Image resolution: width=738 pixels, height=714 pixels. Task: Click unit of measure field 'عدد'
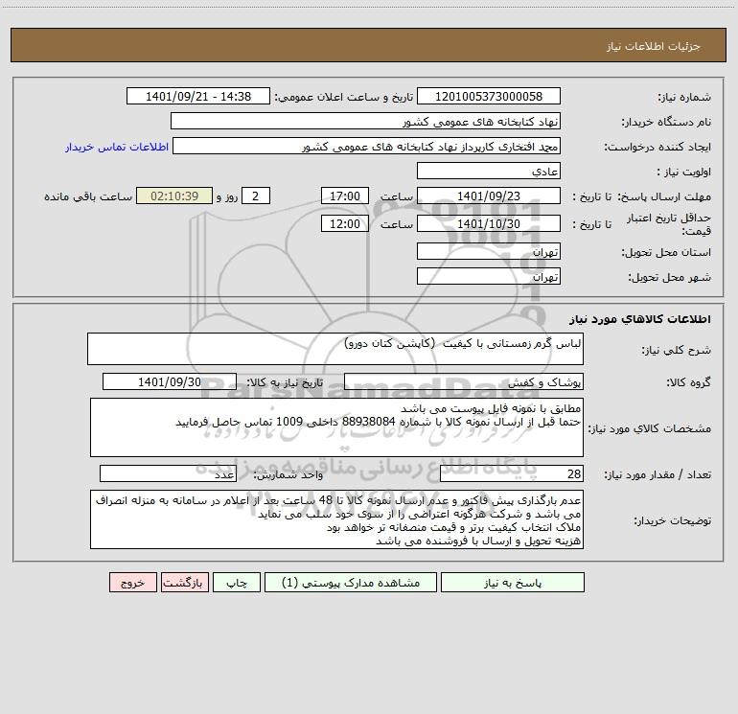(x=168, y=474)
